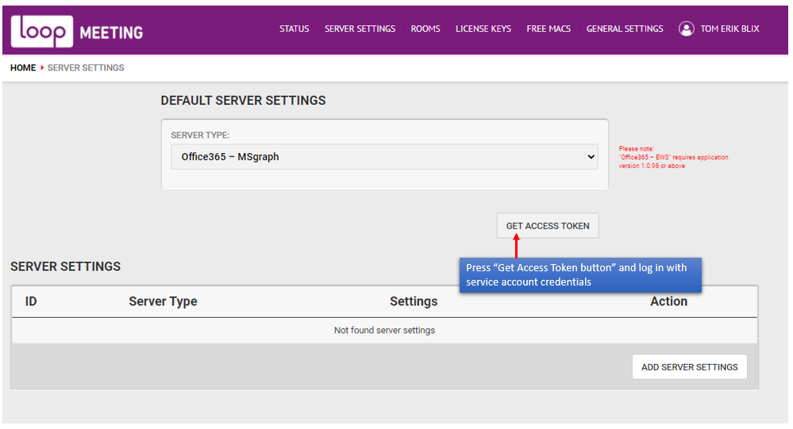Click the Home breadcrumb link
The image size is (793, 429).
click(x=23, y=68)
